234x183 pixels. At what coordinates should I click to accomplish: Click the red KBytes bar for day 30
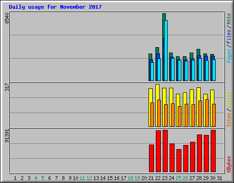click(213, 151)
